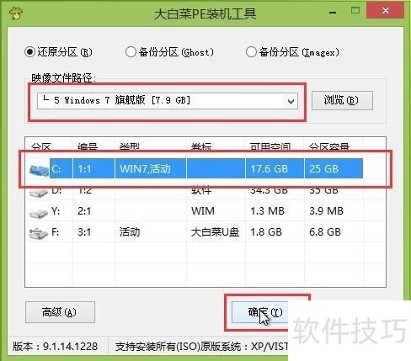Close the 大白菜PE装机工具 window

pos(386,11)
